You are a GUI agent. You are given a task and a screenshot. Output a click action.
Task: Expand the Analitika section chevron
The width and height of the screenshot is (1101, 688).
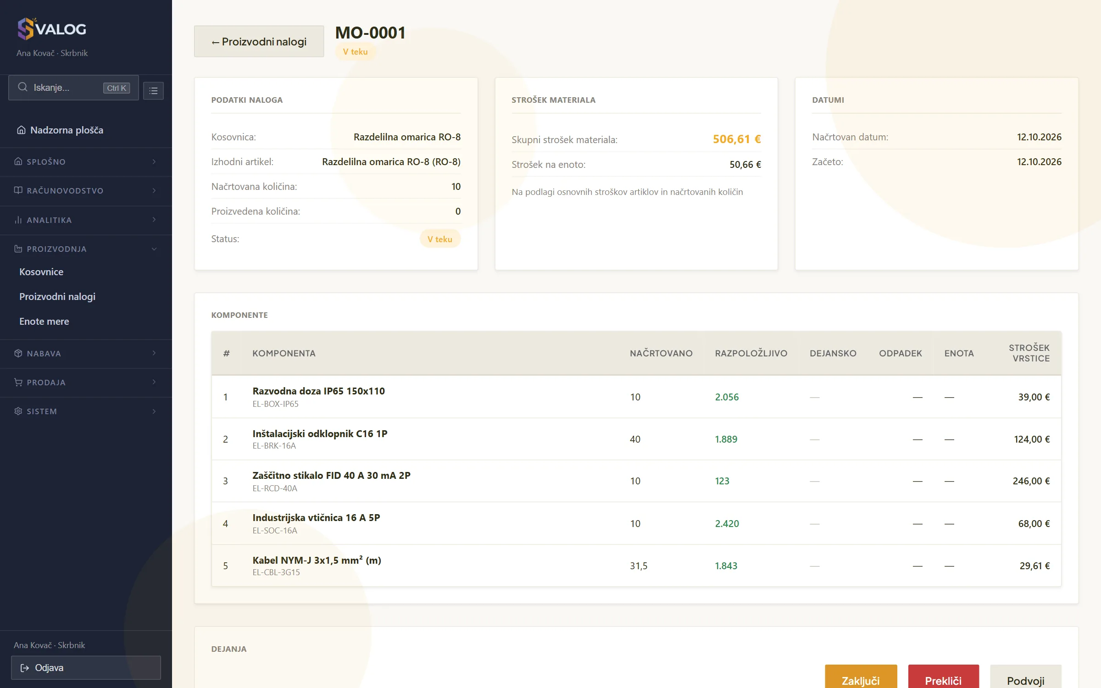(154, 220)
